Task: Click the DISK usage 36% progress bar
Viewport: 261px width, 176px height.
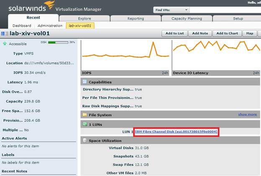Action: [x=58, y=42]
